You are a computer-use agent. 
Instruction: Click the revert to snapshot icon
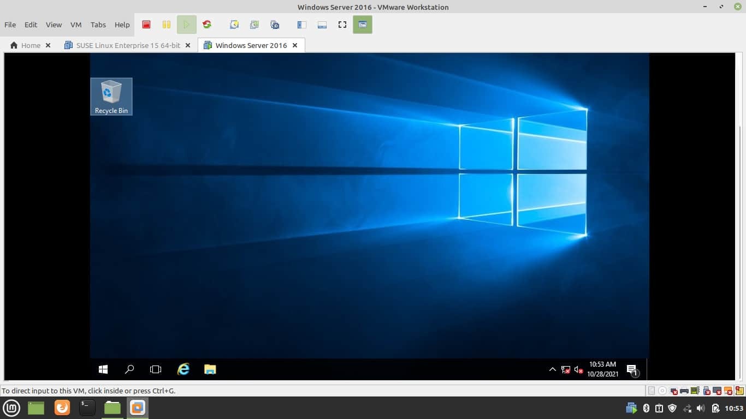tap(254, 25)
